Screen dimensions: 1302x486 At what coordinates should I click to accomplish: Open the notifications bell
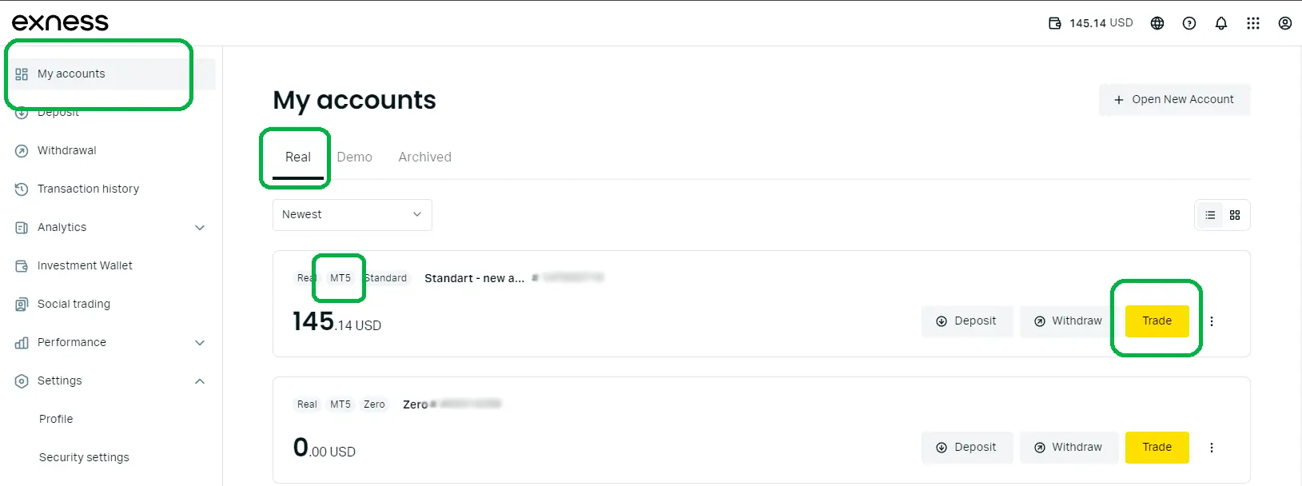pos(1221,23)
